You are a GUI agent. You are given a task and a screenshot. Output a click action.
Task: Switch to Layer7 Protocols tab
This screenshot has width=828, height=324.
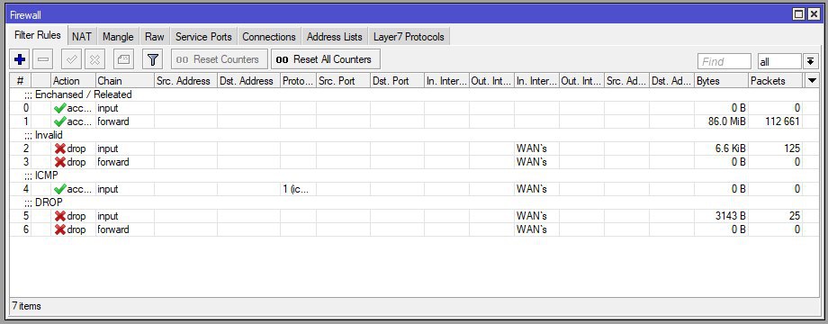tap(409, 37)
